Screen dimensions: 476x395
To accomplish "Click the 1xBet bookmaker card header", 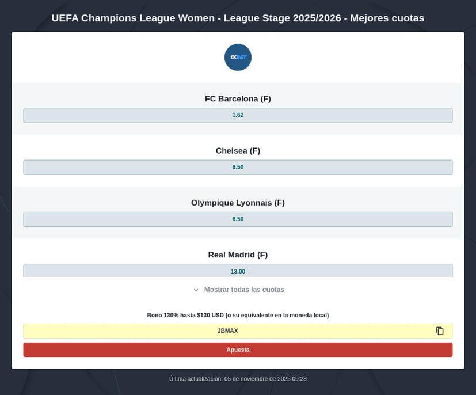I will tap(238, 57).
